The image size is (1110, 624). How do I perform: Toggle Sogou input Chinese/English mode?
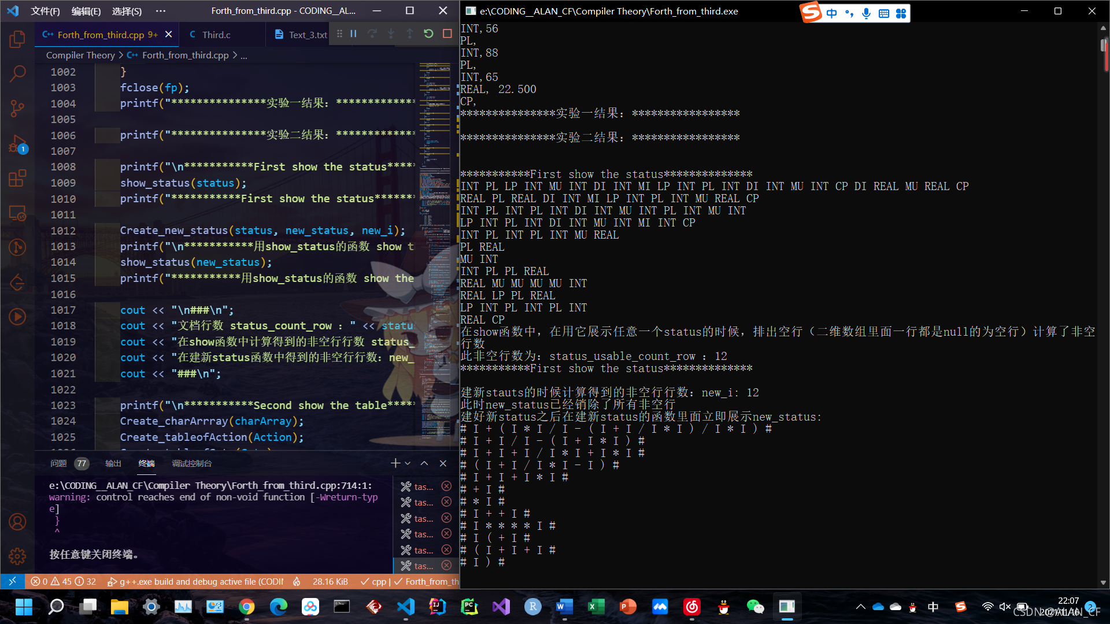(831, 13)
